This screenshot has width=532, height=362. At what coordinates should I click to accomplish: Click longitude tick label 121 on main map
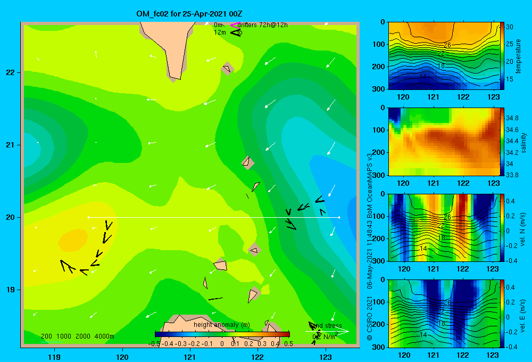tap(190, 357)
